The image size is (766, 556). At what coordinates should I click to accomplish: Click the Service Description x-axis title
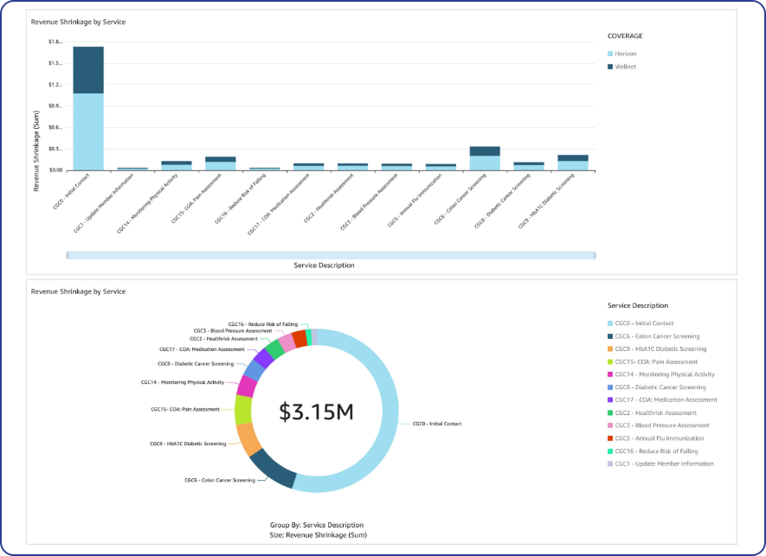pos(324,265)
